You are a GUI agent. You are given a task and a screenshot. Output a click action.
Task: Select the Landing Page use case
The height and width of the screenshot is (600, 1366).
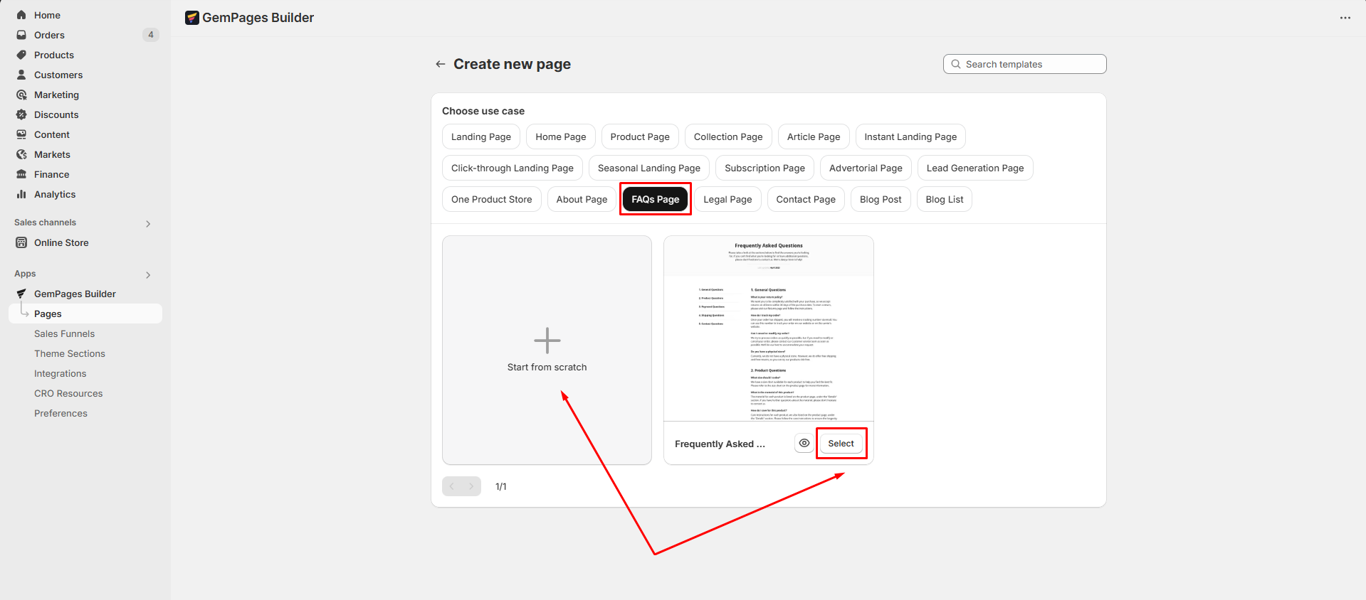point(480,136)
